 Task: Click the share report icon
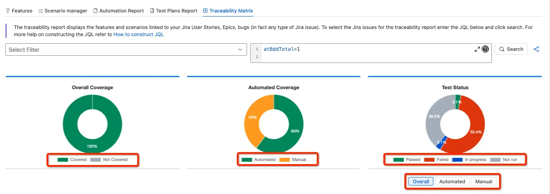[537, 49]
